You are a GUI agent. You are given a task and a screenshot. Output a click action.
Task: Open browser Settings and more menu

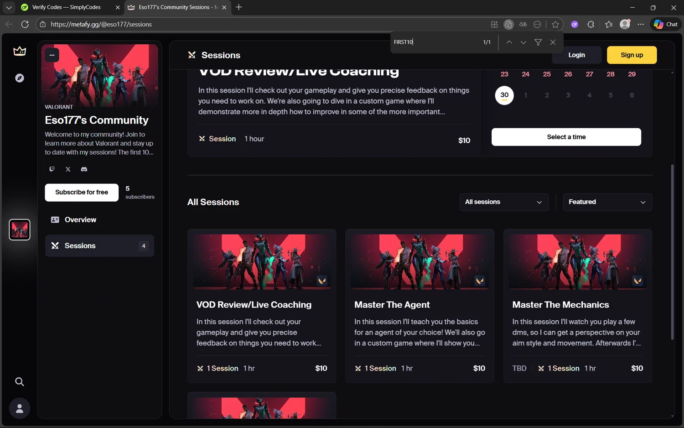point(641,24)
